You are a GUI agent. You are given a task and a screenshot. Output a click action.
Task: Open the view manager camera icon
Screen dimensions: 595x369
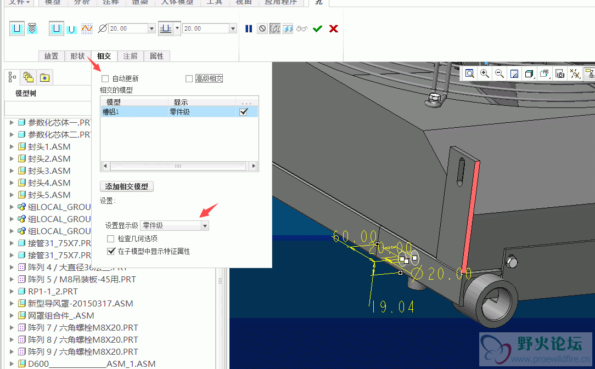[560, 73]
